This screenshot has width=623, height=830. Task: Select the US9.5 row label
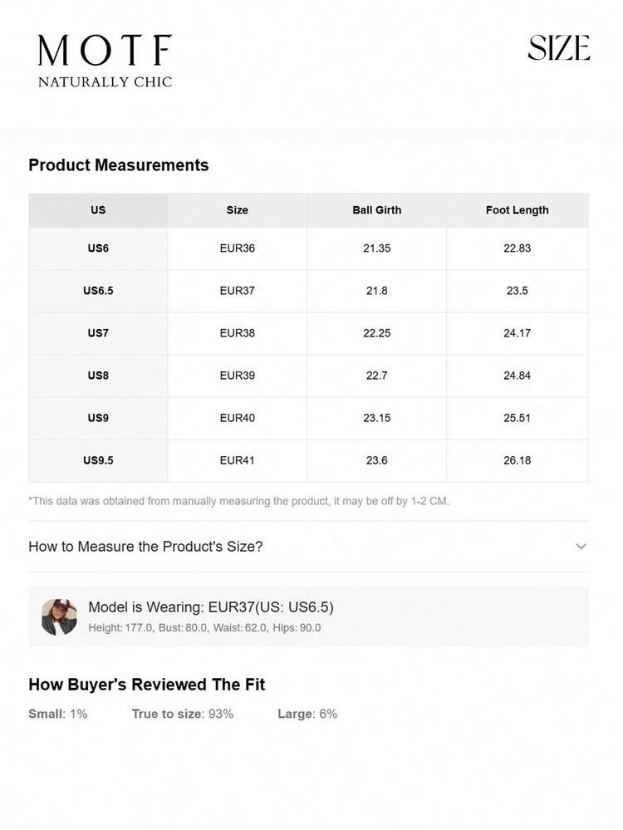[98, 460]
